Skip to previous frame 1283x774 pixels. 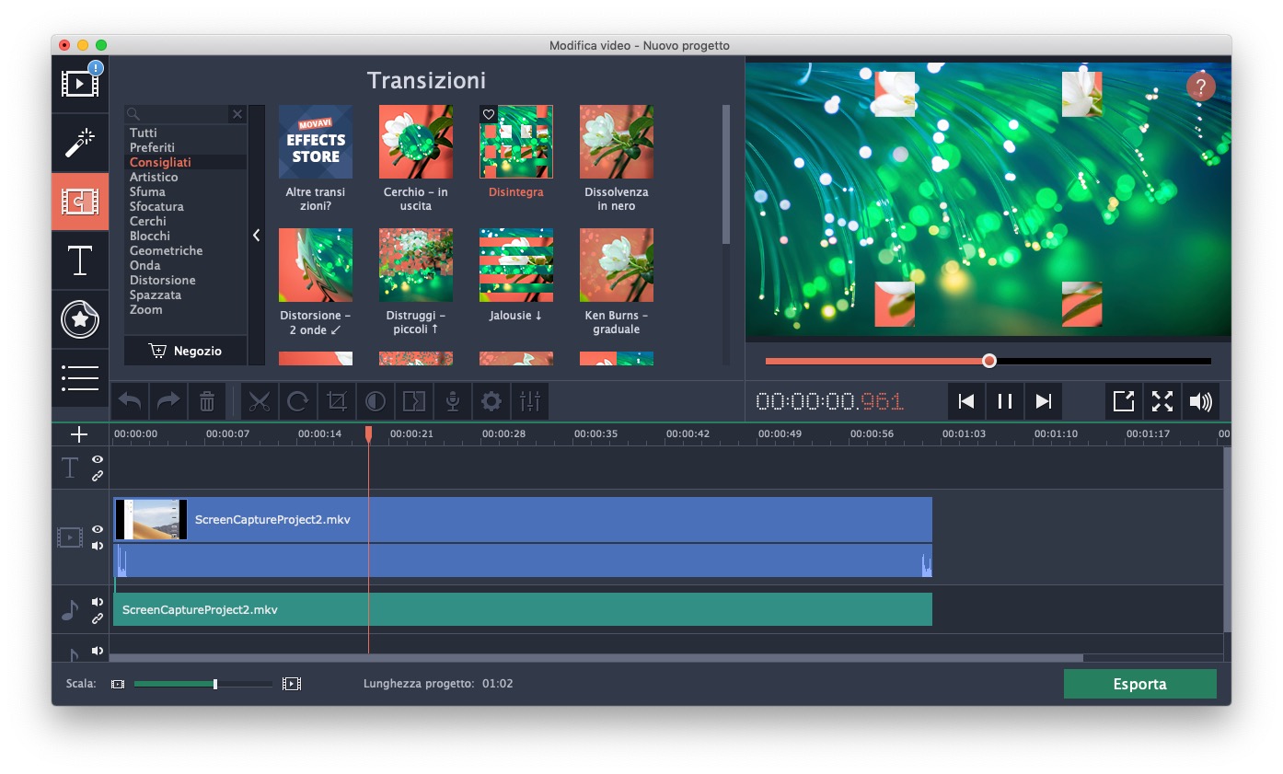966,401
